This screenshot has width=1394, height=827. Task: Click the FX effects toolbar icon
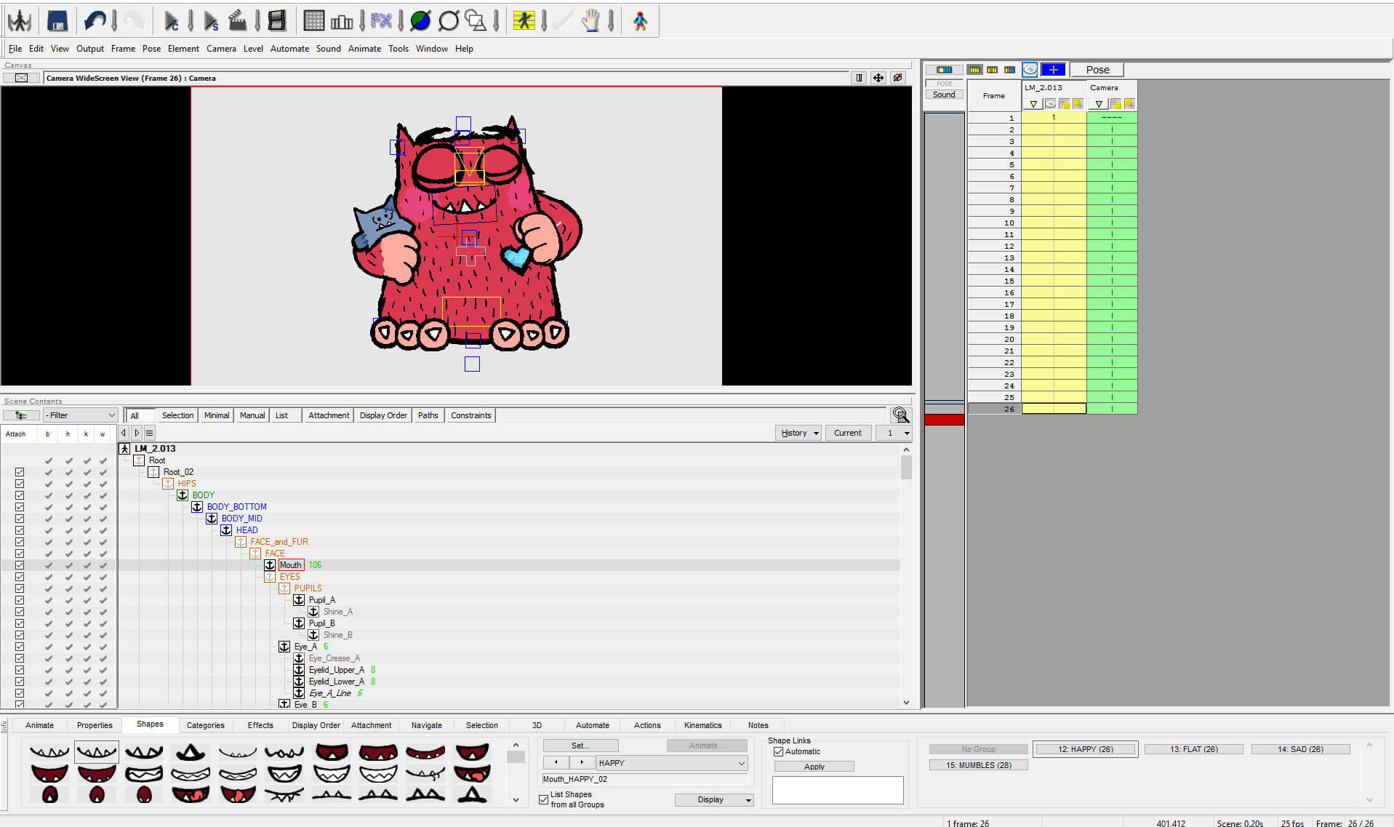[381, 21]
